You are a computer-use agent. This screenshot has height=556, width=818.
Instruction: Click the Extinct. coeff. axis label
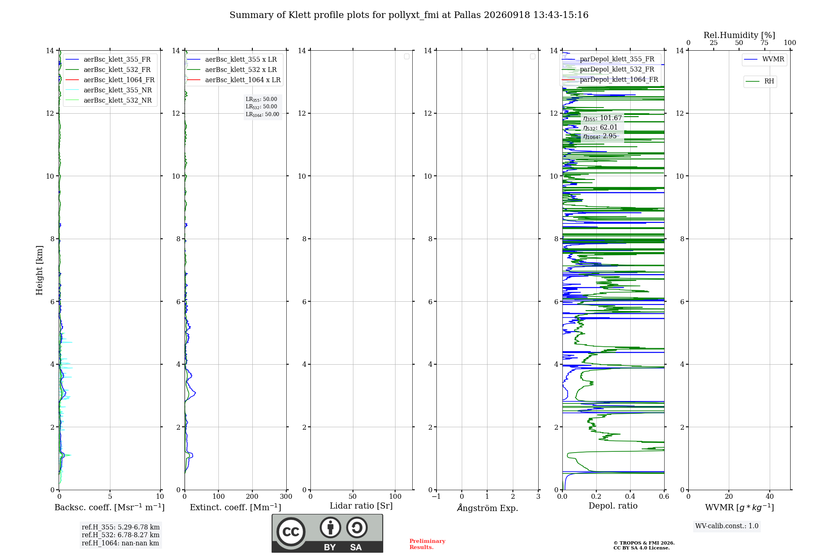click(x=236, y=507)
